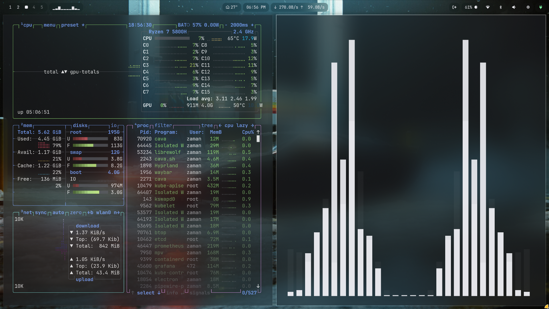Click the preset button in cpu box
This screenshot has height=309, width=549.
(70, 25)
